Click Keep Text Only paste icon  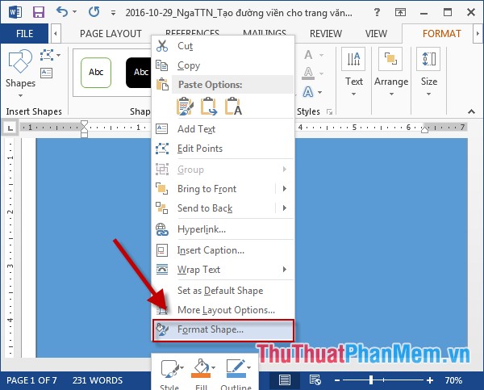click(233, 107)
